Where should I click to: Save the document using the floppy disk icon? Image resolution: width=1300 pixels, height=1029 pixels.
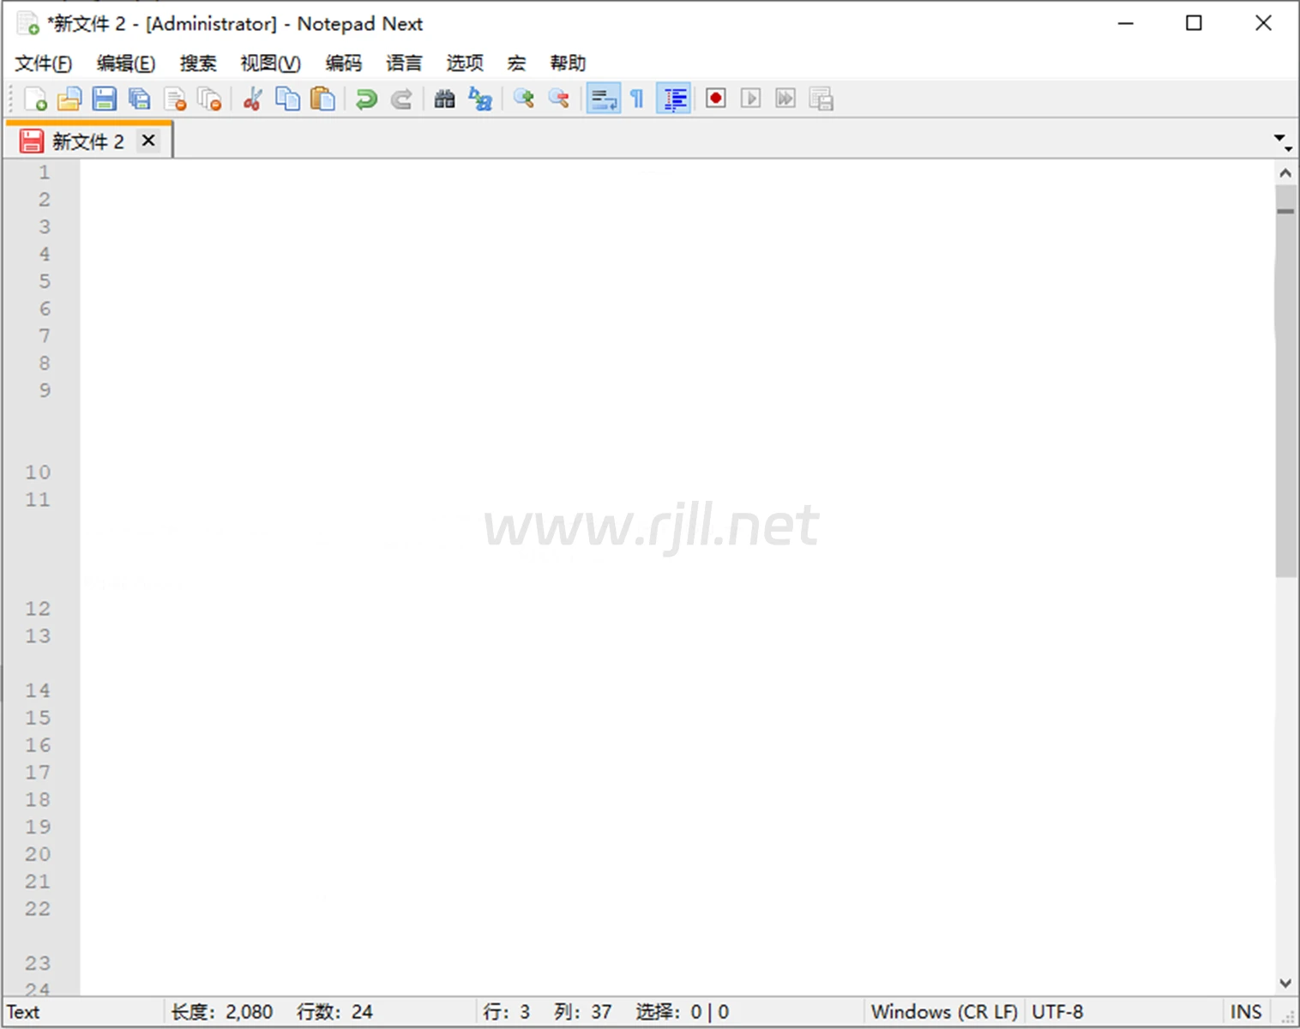(104, 99)
